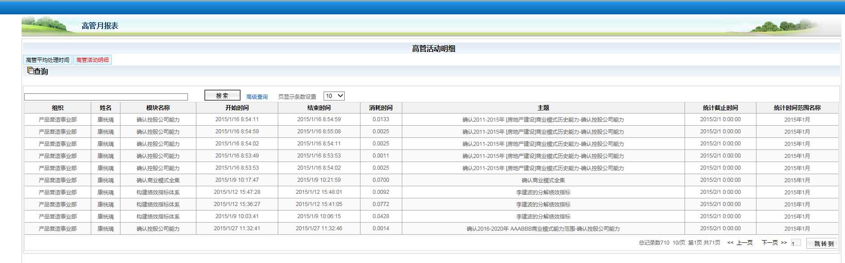Screen dimensions: 845x263
Task: Jump to last page via >> link
Action: click(x=784, y=243)
